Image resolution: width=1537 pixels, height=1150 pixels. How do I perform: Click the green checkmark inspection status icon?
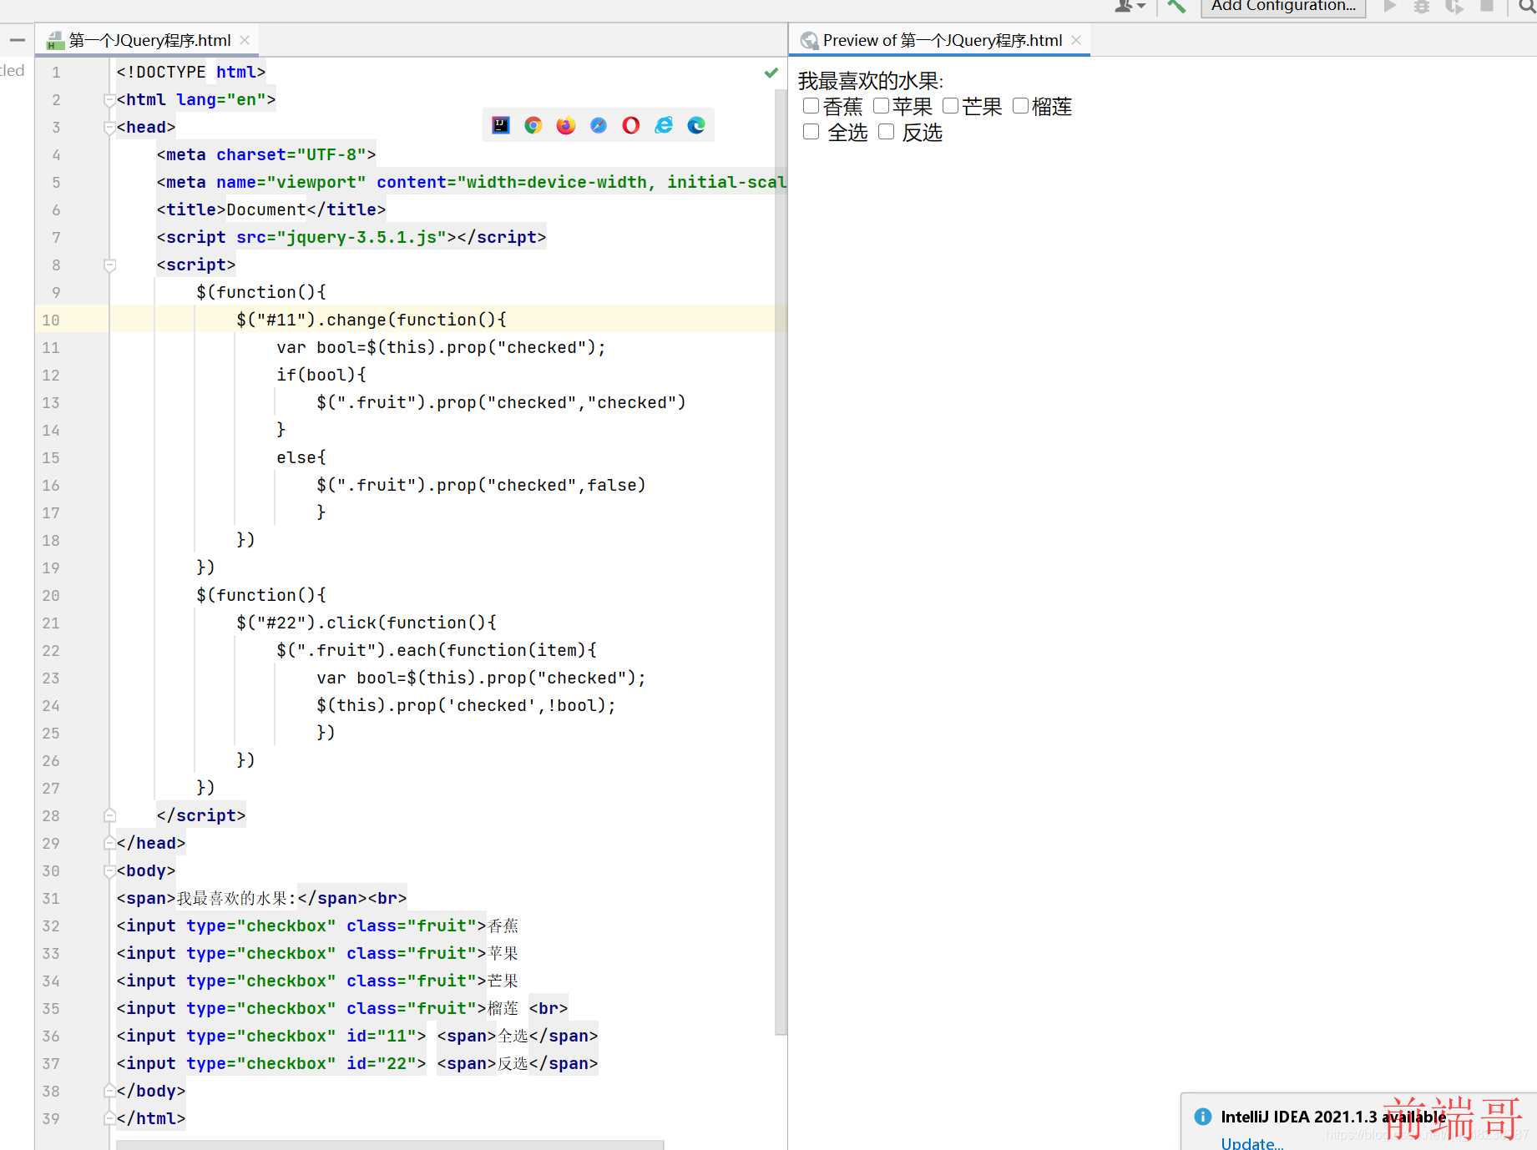771,73
